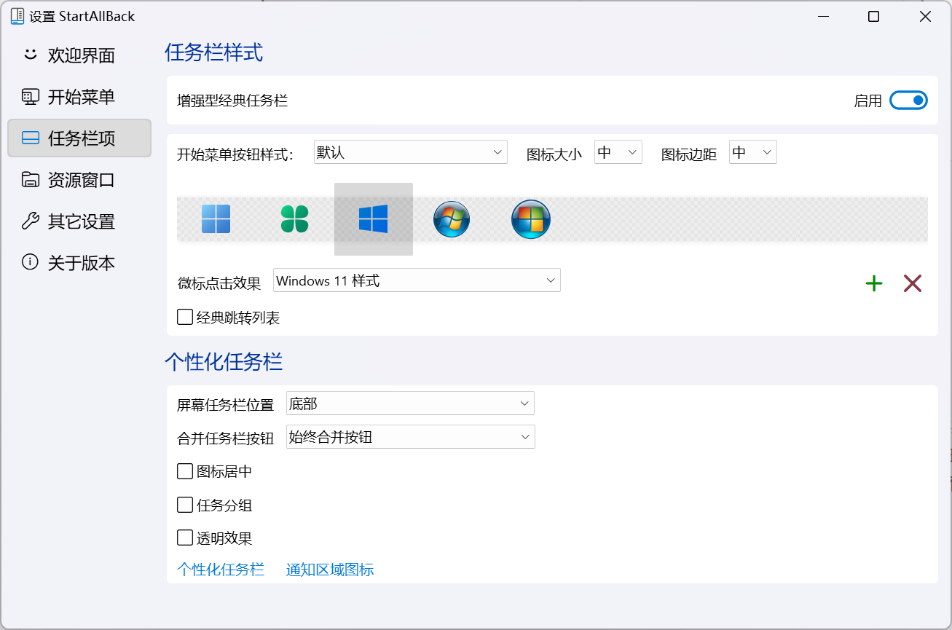Image resolution: width=952 pixels, height=630 pixels.
Task: Choose the glossy Vista orb start icon
Action: pyautogui.click(x=531, y=219)
